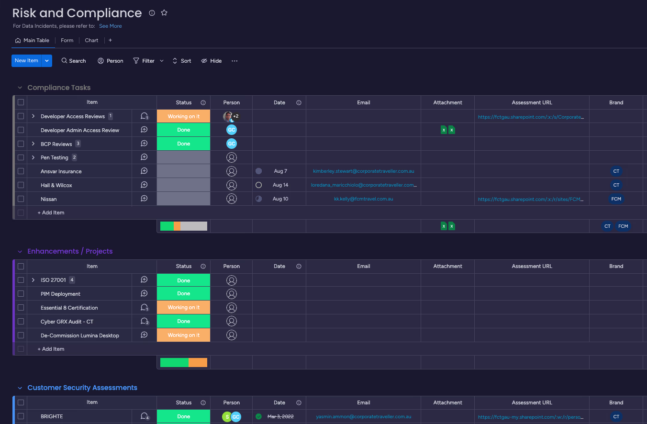The height and width of the screenshot is (424, 647).
Task: Start conversation on Developer Admin Access Review
Action: click(144, 130)
